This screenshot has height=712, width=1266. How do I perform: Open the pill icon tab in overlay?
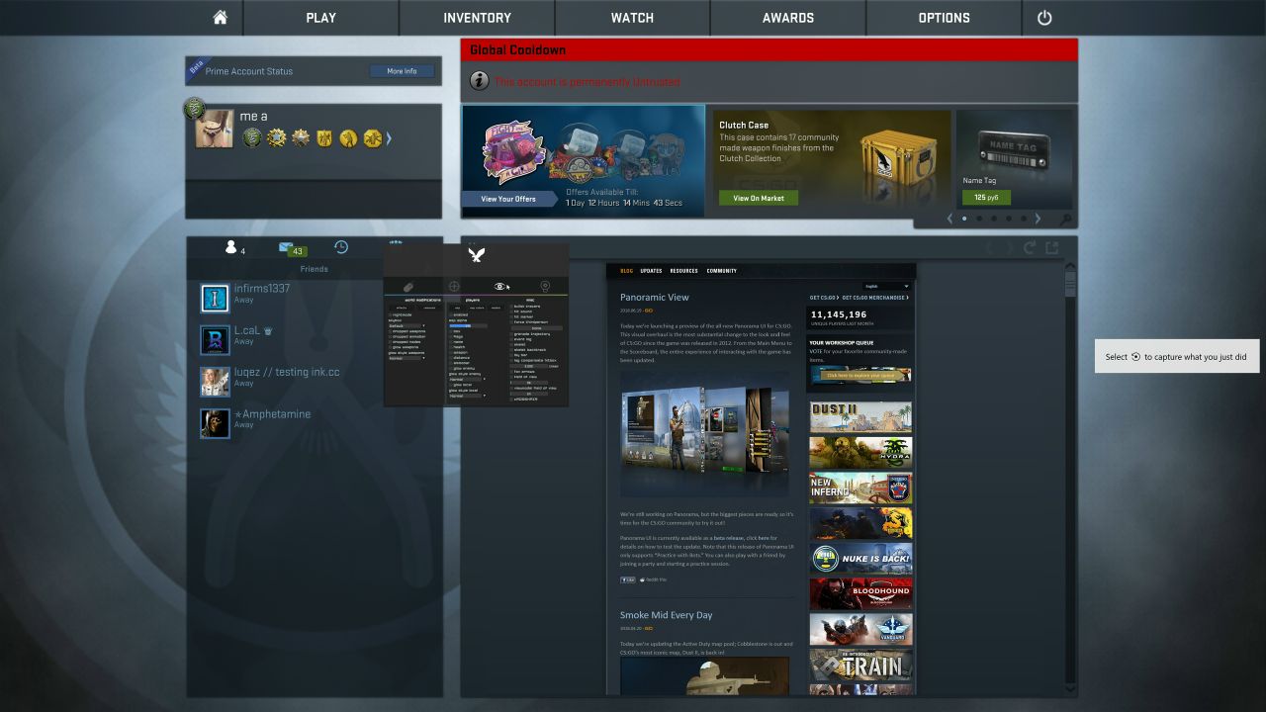[x=407, y=287]
